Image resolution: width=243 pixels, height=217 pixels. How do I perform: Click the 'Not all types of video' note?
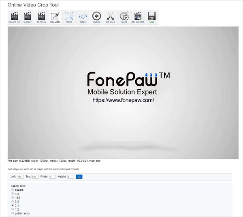44,169
